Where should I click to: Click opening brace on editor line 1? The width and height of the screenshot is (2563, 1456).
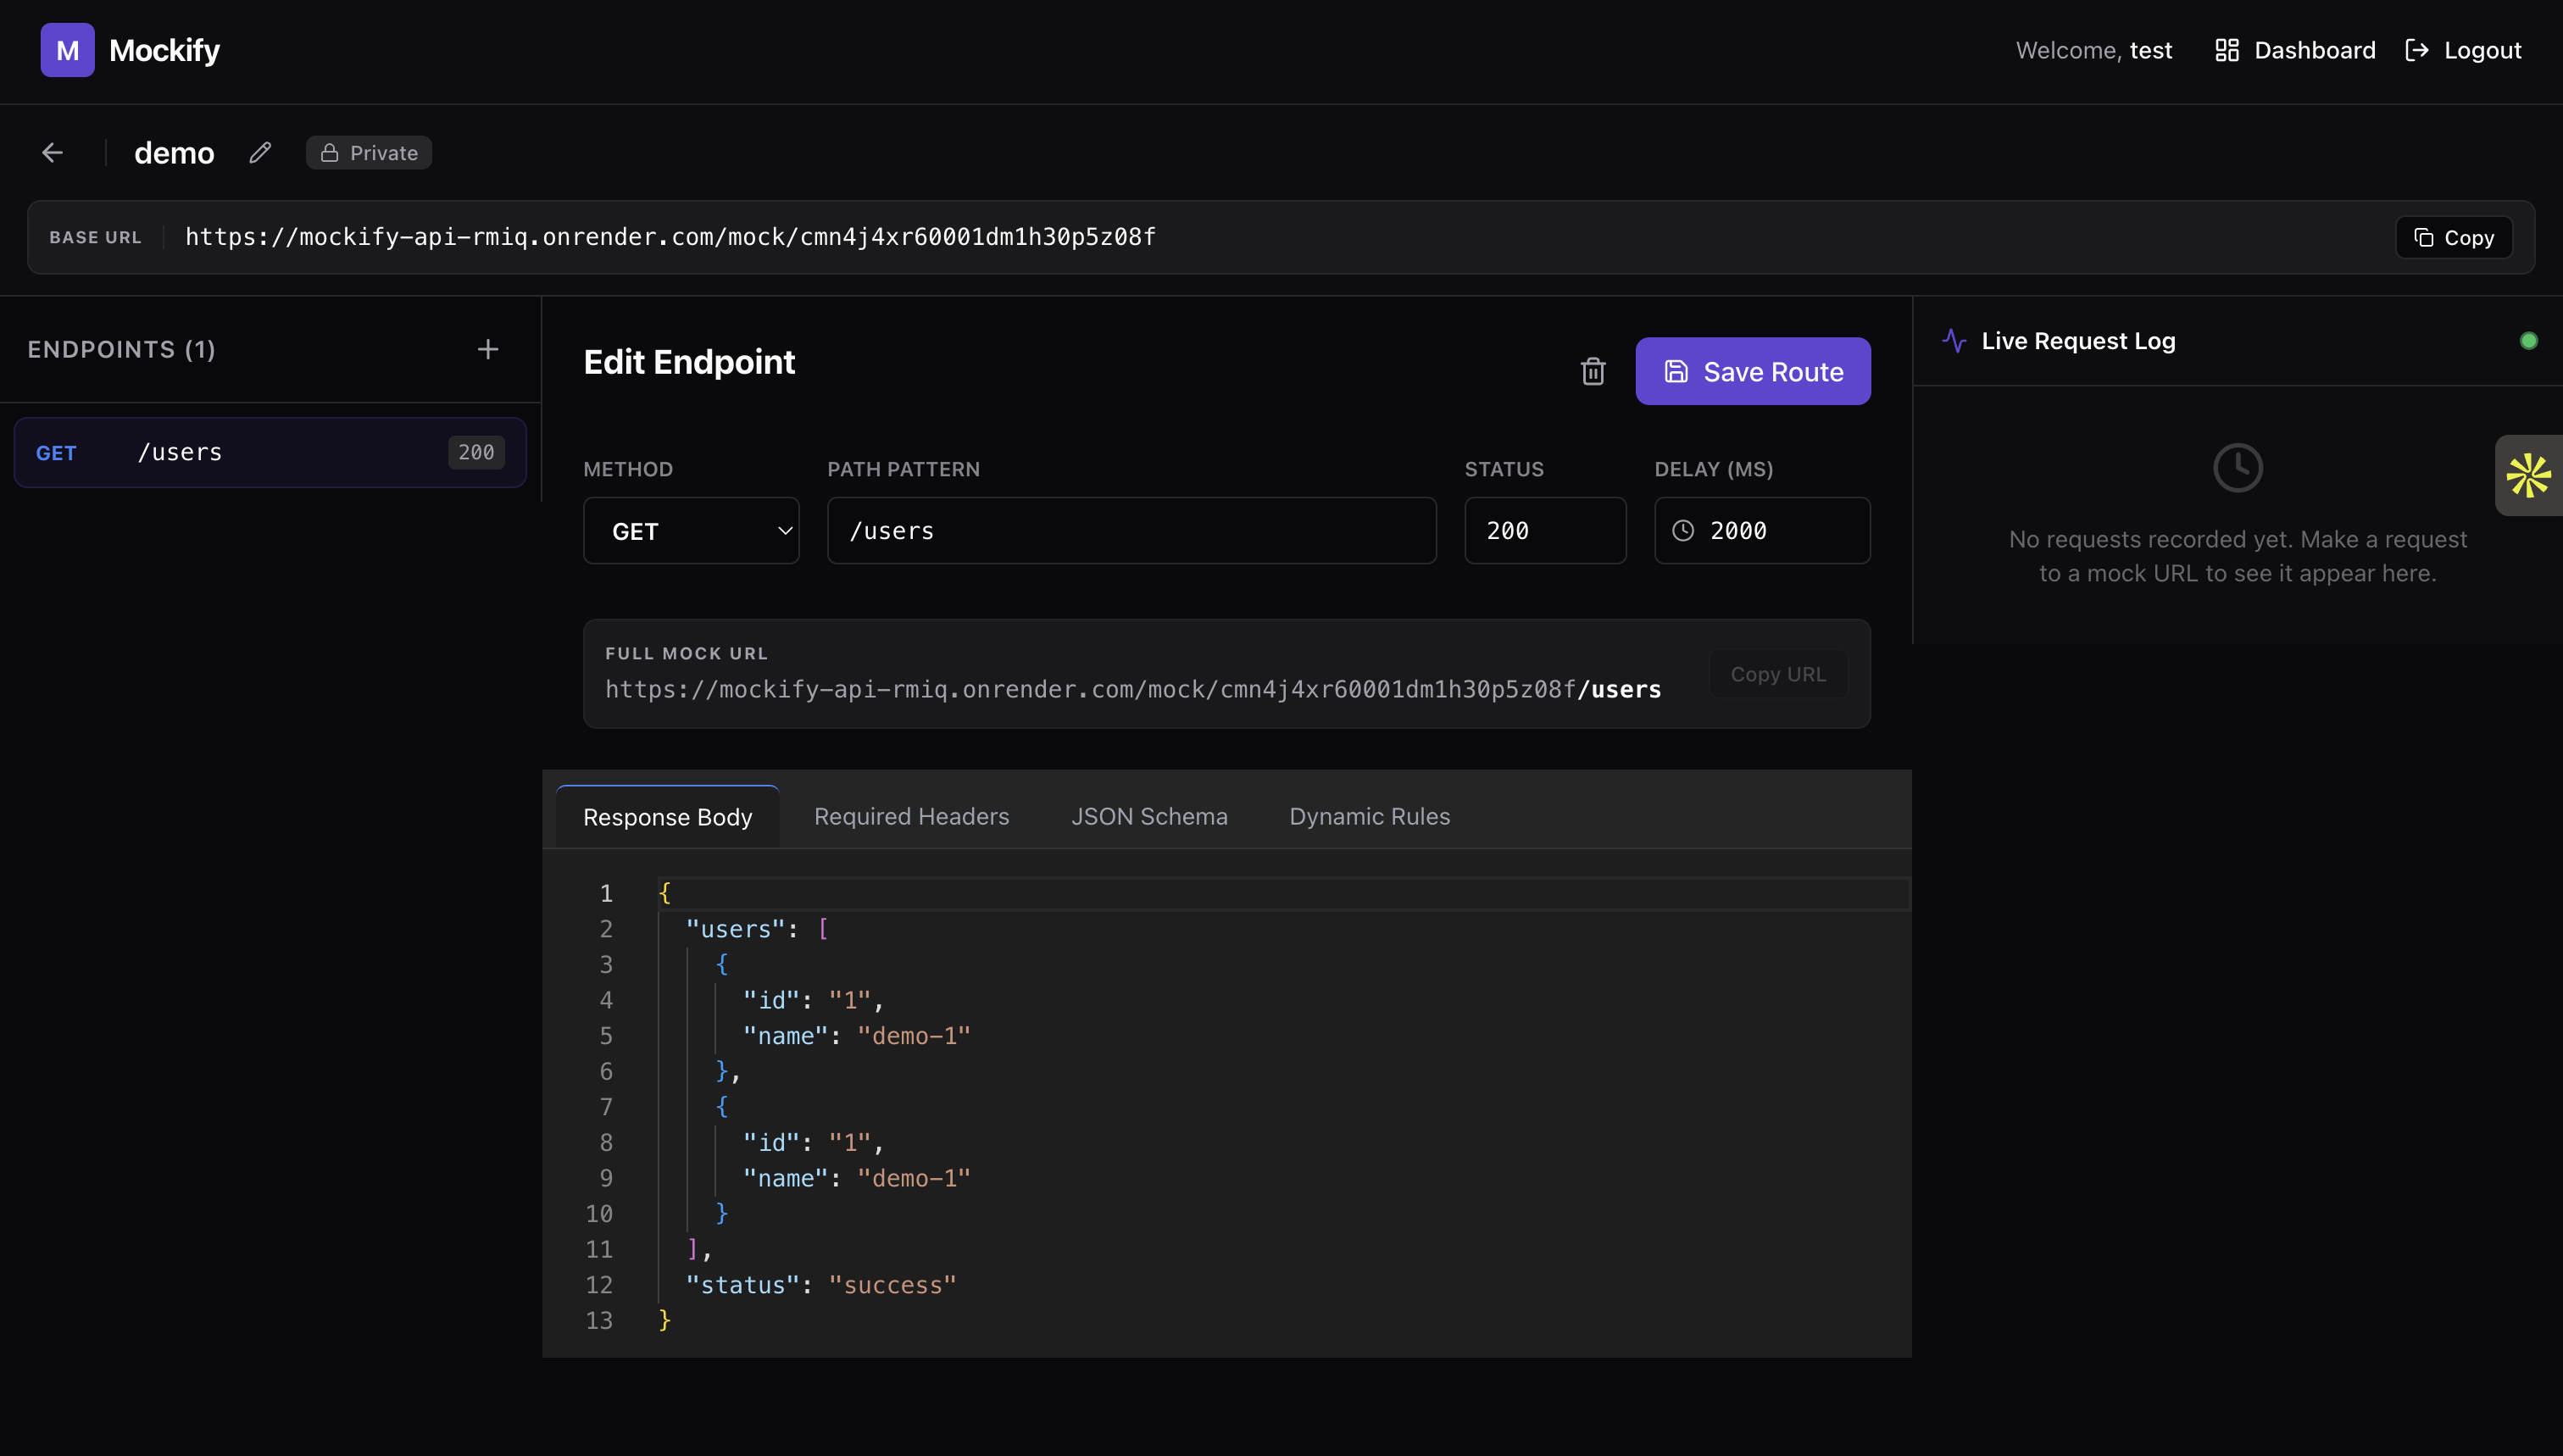click(665, 893)
